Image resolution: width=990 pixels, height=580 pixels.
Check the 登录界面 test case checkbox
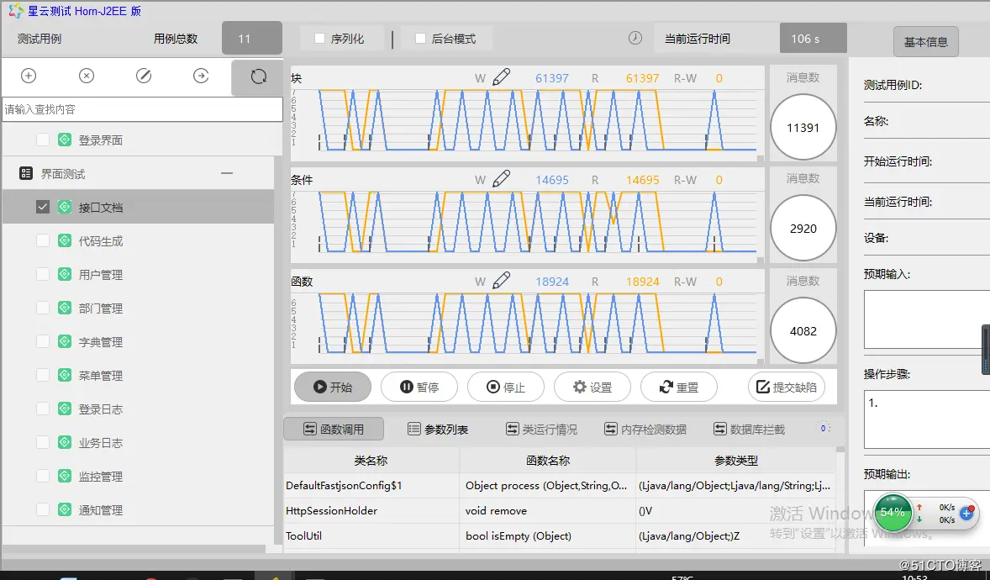coord(42,140)
